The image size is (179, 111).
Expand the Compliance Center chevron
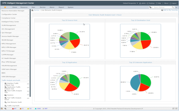click(28, 18)
